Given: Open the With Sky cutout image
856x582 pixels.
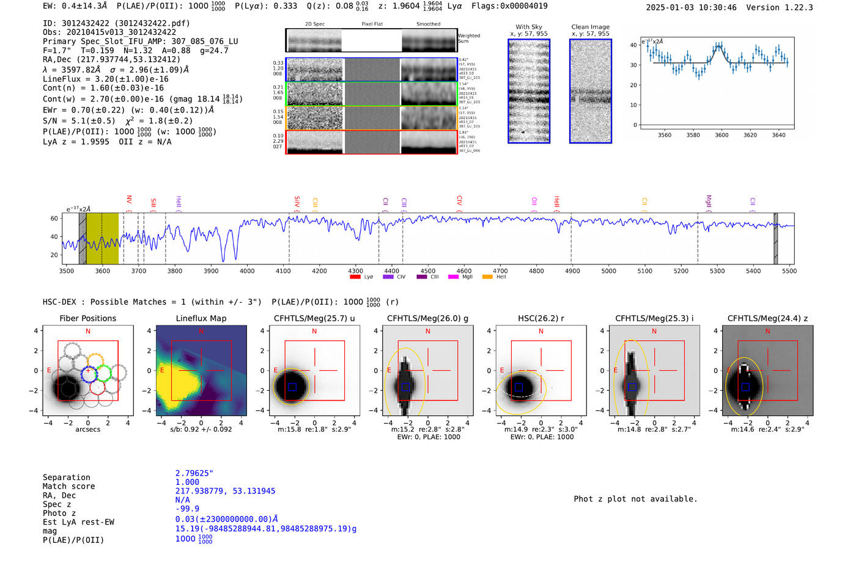Looking at the screenshot, I should [x=529, y=91].
